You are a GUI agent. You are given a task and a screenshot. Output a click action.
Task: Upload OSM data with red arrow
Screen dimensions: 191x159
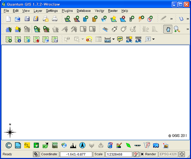(x=36, y=39)
